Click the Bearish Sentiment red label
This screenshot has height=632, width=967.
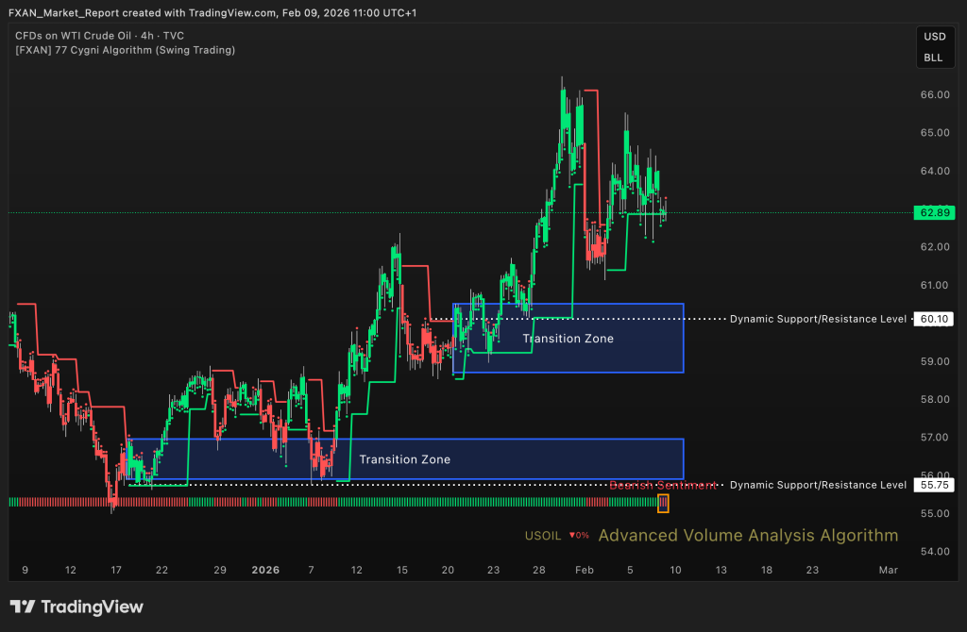click(661, 485)
